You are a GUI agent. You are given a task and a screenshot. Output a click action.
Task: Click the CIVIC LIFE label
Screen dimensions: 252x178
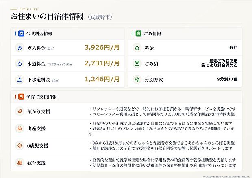28,9
